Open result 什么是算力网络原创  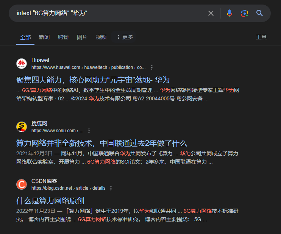[x=50, y=201]
